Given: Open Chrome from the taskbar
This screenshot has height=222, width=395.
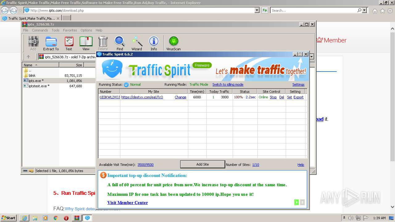Looking at the screenshot, I should click(x=56, y=218).
